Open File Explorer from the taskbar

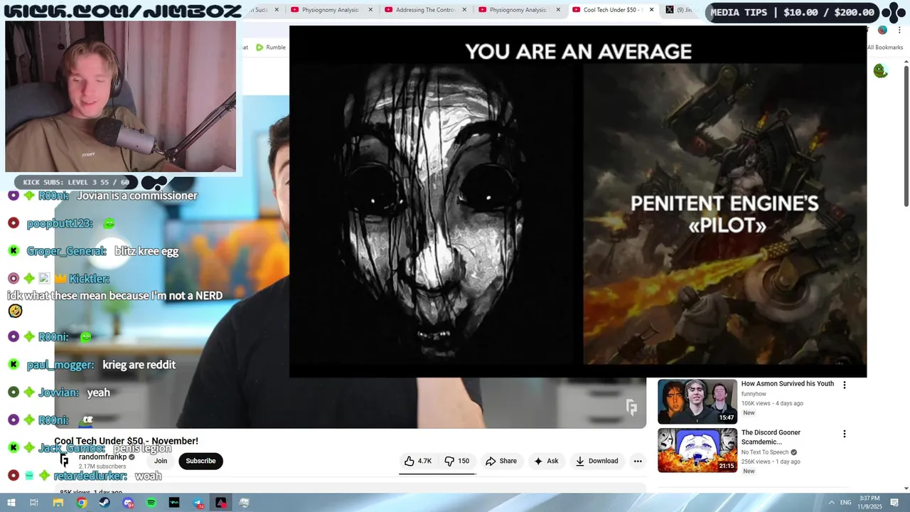pyautogui.click(x=58, y=503)
